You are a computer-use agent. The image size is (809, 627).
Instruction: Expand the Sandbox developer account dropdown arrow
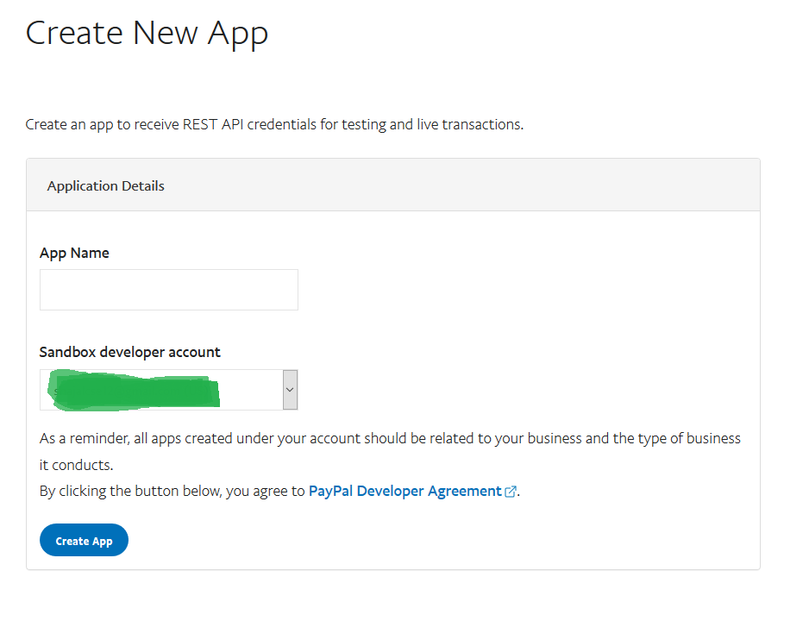(290, 390)
